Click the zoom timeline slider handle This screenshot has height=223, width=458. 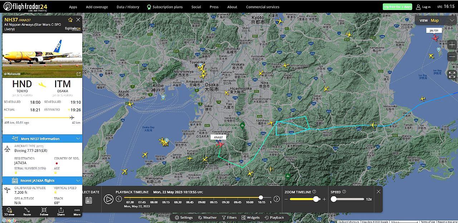coord(316,199)
